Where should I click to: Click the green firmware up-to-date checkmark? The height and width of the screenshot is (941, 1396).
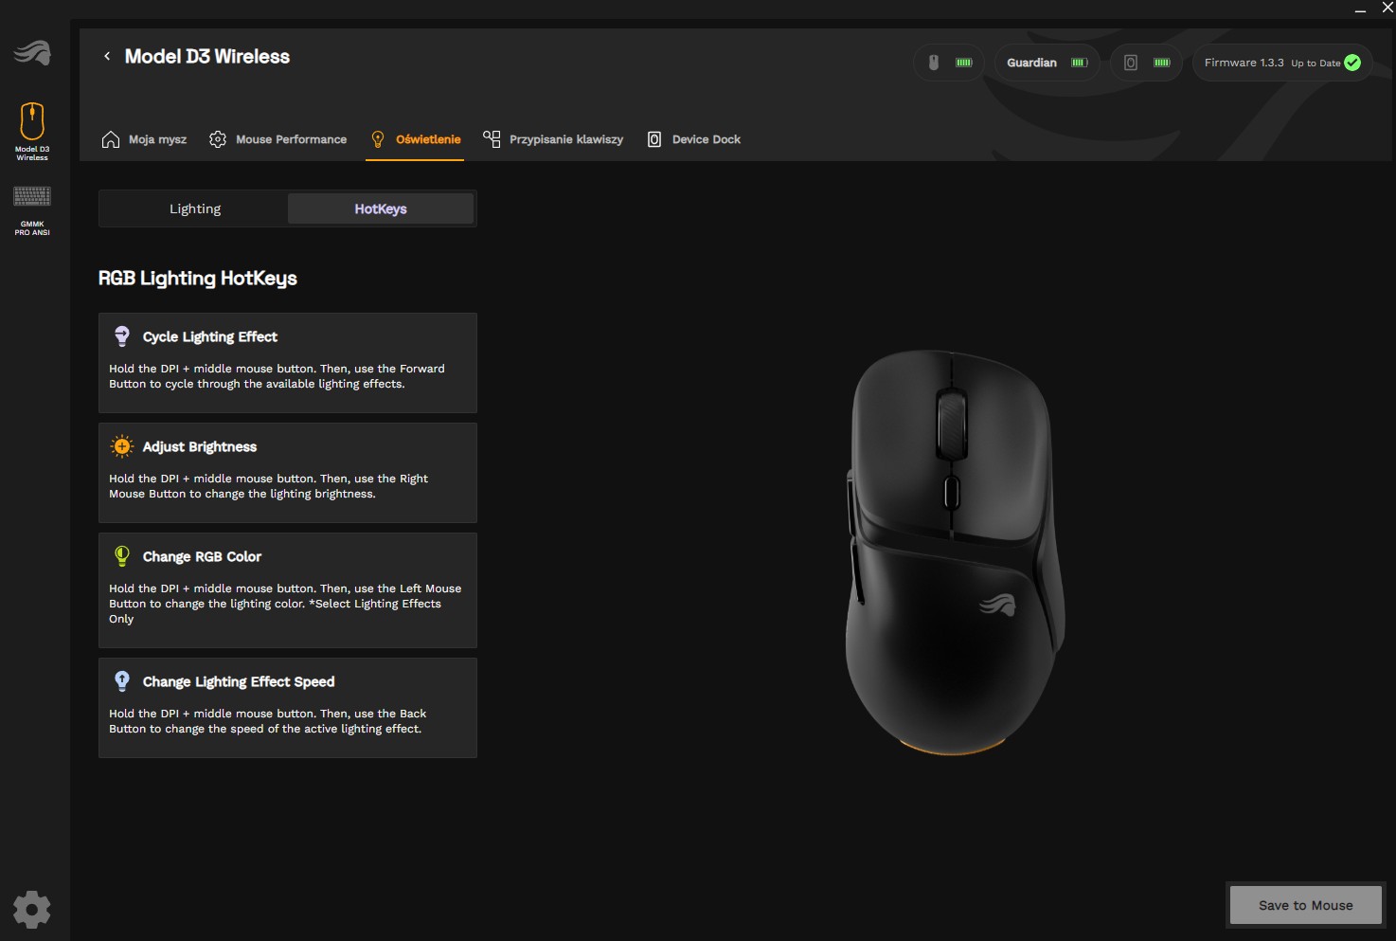point(1352,63)
